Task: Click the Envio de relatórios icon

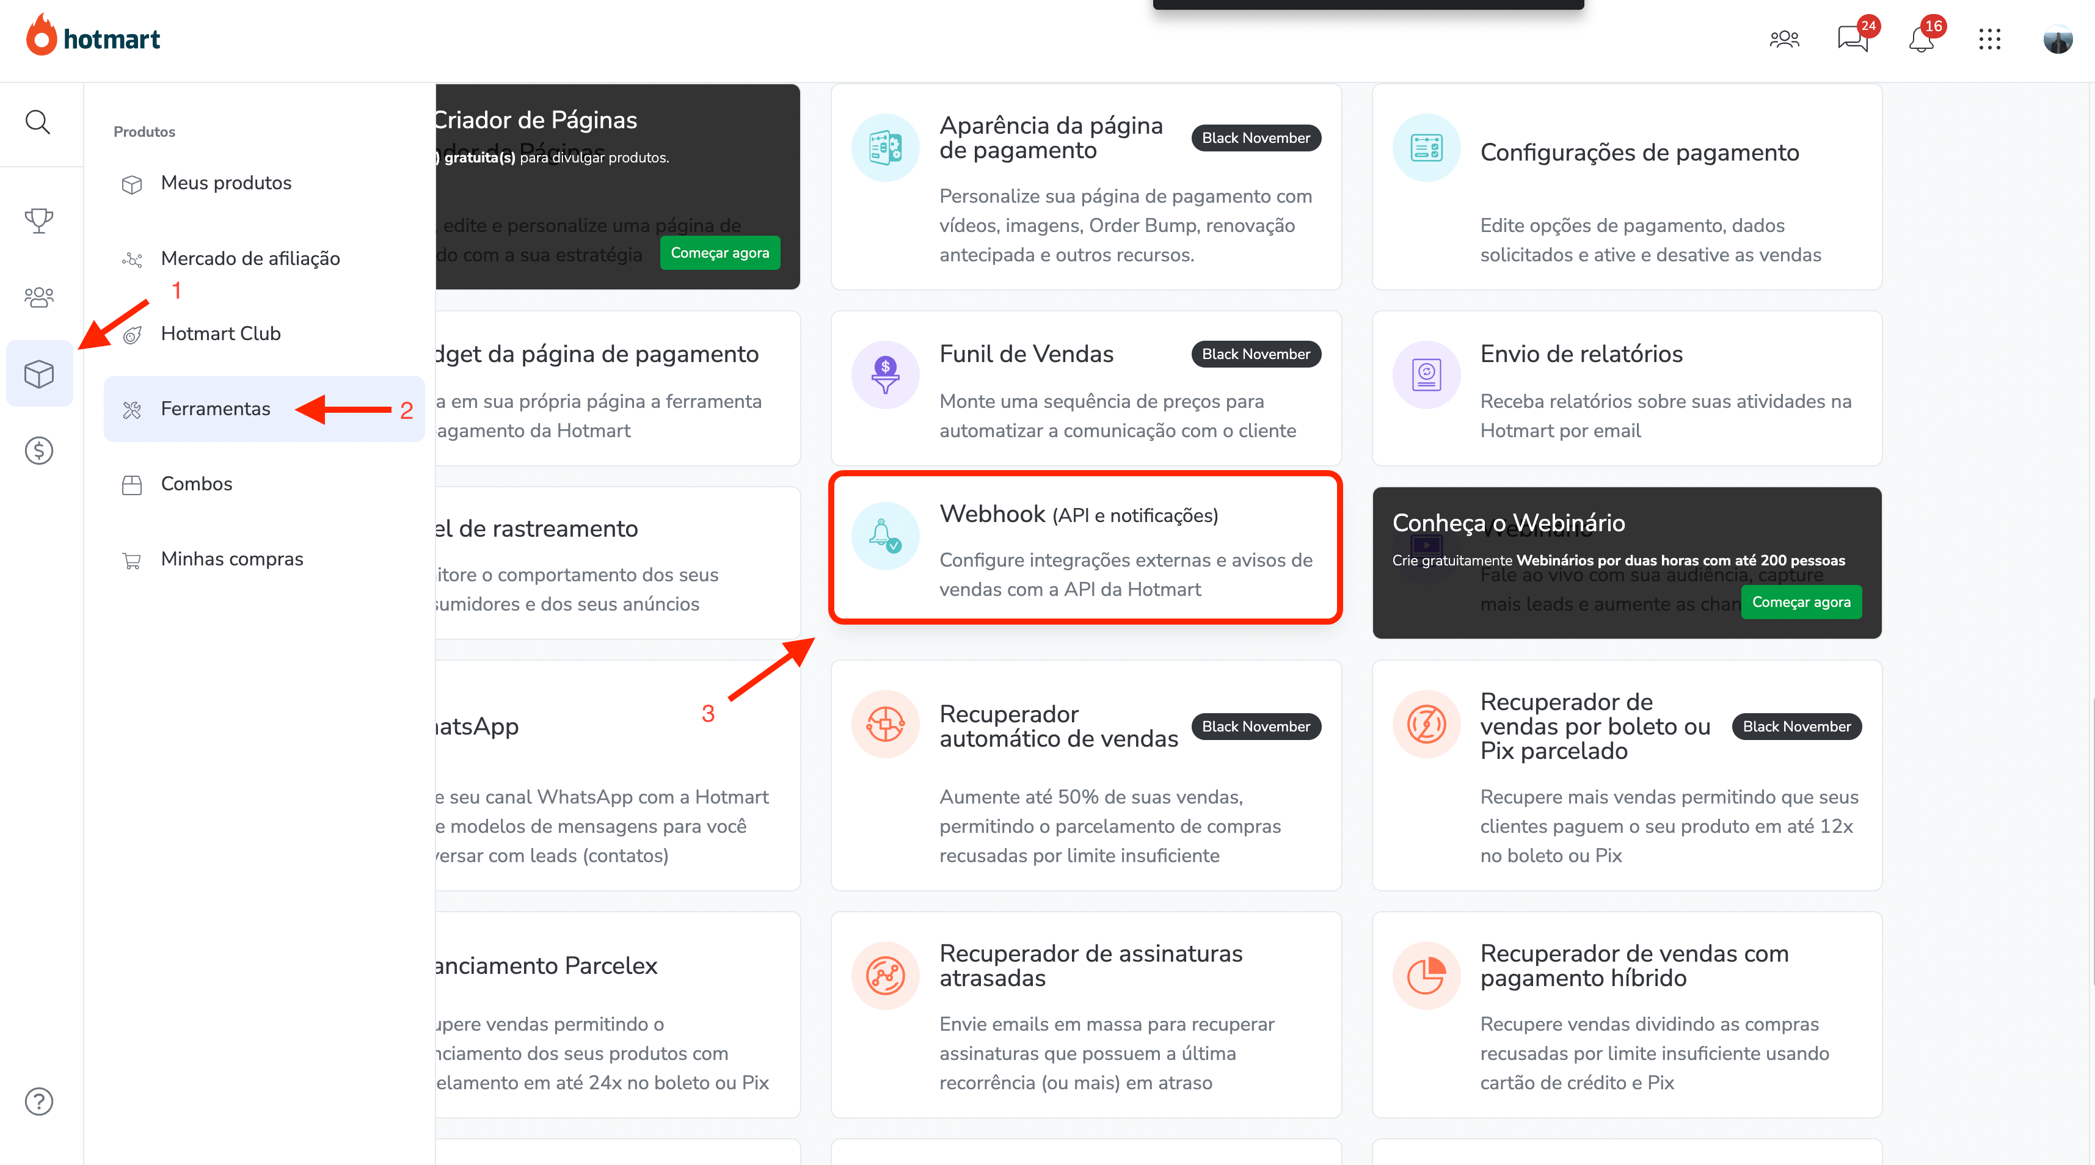Action: pos(1426,375)
